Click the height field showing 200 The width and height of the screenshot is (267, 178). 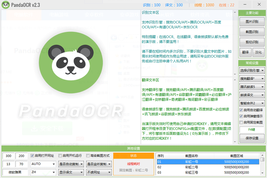coord(21,156)
